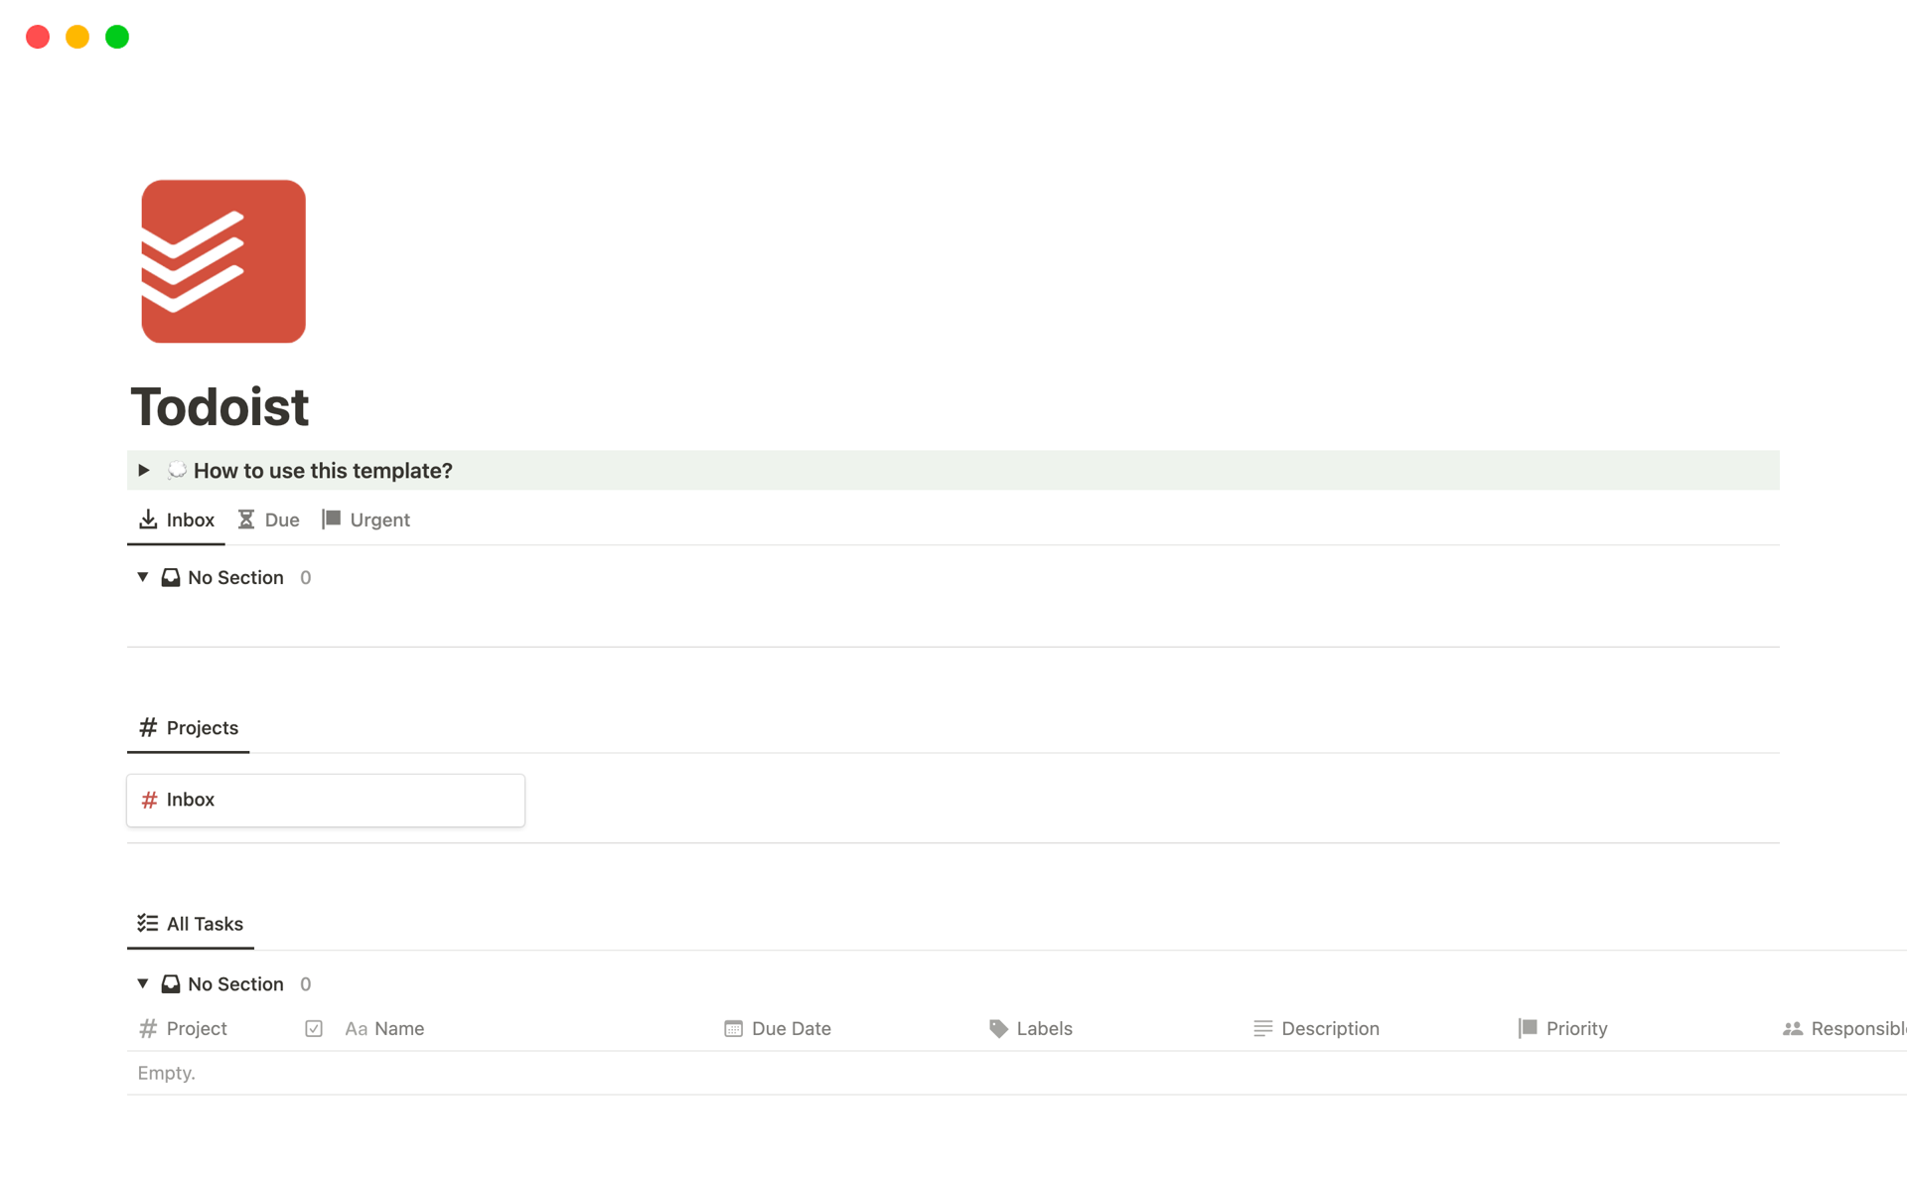
Task: Collapse the No Section group under All Tasks
Action: point(143,983)
